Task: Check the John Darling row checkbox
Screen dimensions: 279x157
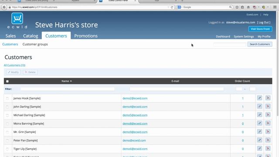Action: [7, 107]
